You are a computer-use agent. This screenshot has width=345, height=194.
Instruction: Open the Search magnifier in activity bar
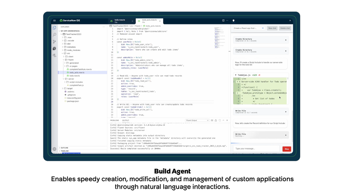pos(55,35)
